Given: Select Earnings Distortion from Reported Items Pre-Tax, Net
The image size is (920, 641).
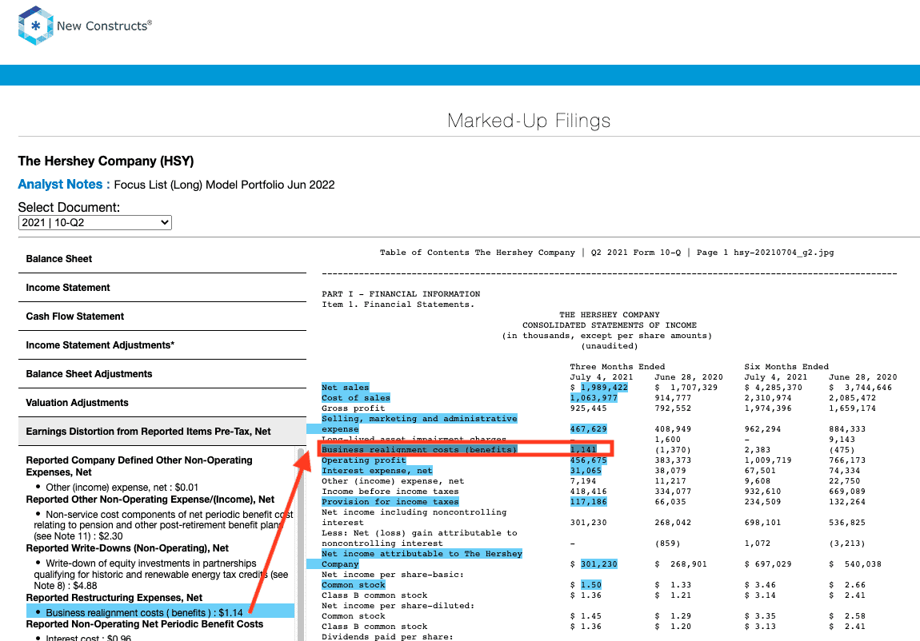Looking at the screenshot, I should click(162, 432).
